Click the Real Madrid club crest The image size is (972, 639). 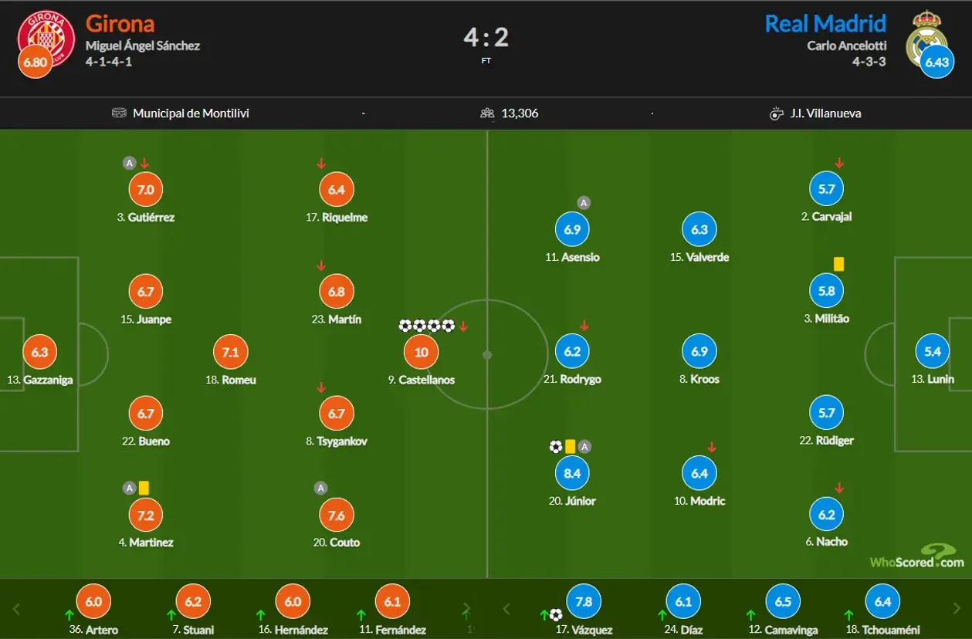[926, 35]
